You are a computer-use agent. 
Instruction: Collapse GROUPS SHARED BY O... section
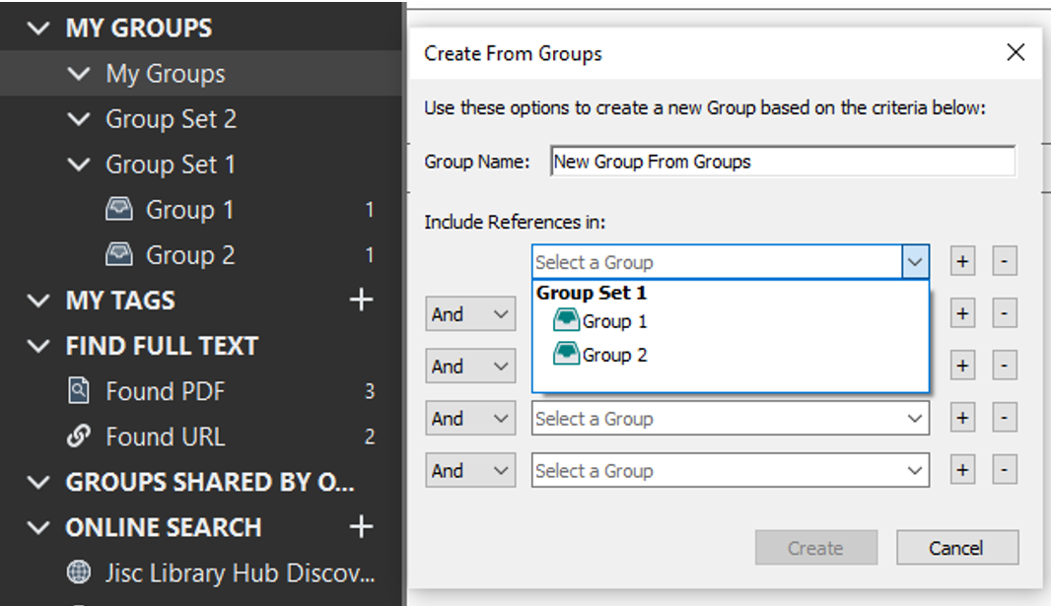click(x=38, y=482)
